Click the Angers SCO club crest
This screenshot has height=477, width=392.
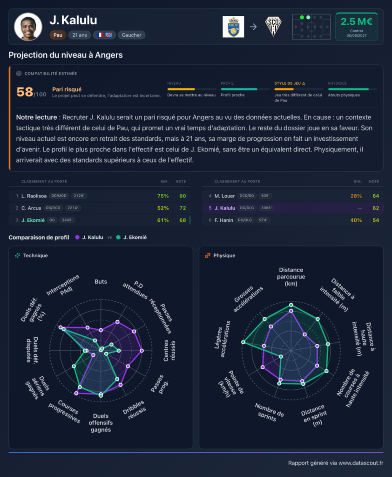point(273,27)
